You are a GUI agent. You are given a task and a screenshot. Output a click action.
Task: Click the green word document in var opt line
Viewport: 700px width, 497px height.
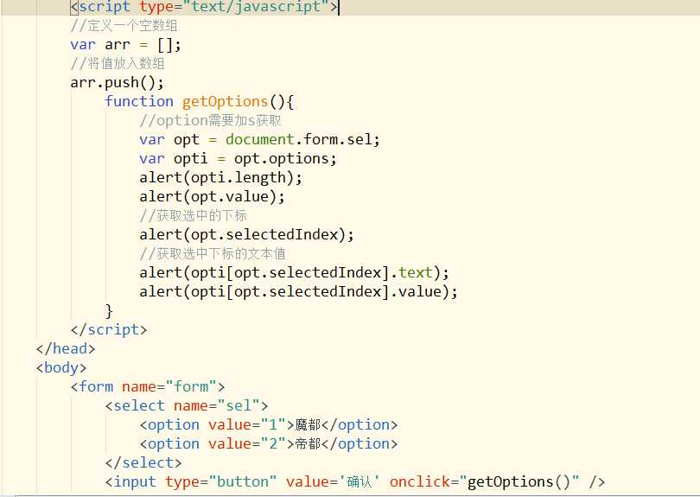(x=260, y=139)
